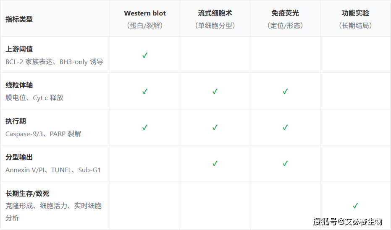This screenshot has height=230, width=391.
Task: Click the 流式细胞术 checkmark for 执行期
Action: pos(215,127)
